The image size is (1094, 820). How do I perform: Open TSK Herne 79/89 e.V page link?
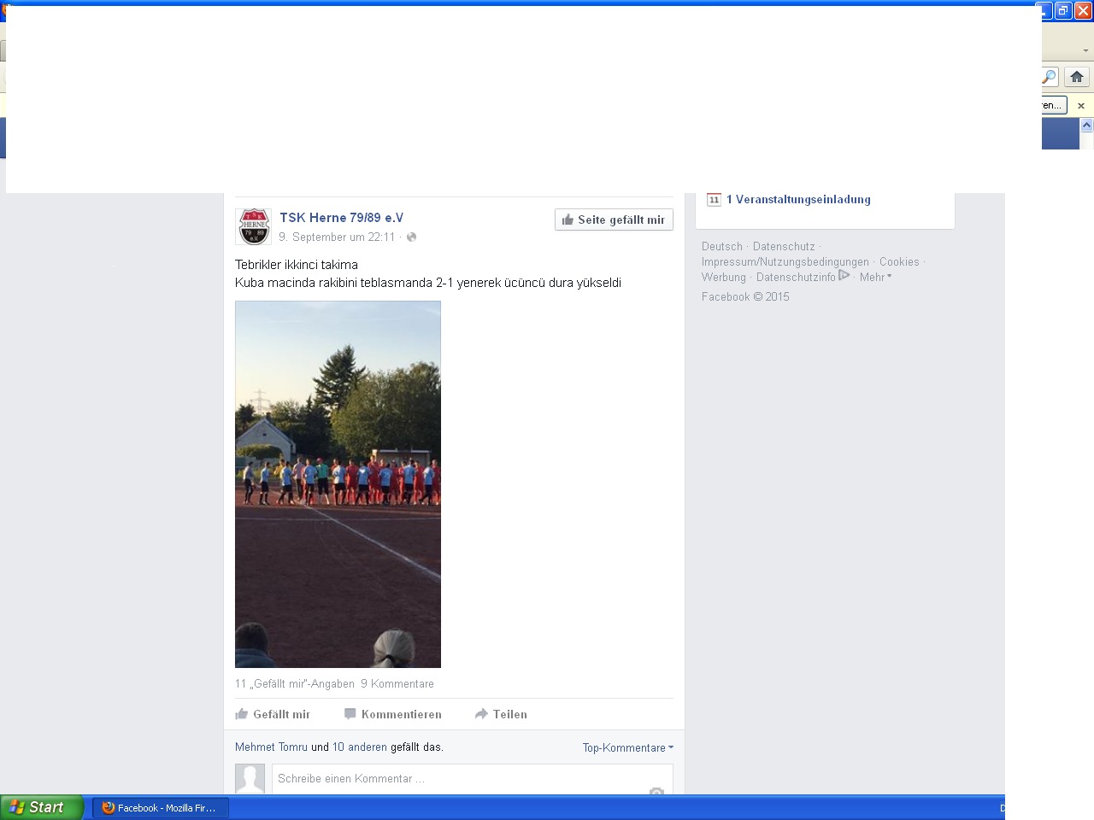(341, 218)
